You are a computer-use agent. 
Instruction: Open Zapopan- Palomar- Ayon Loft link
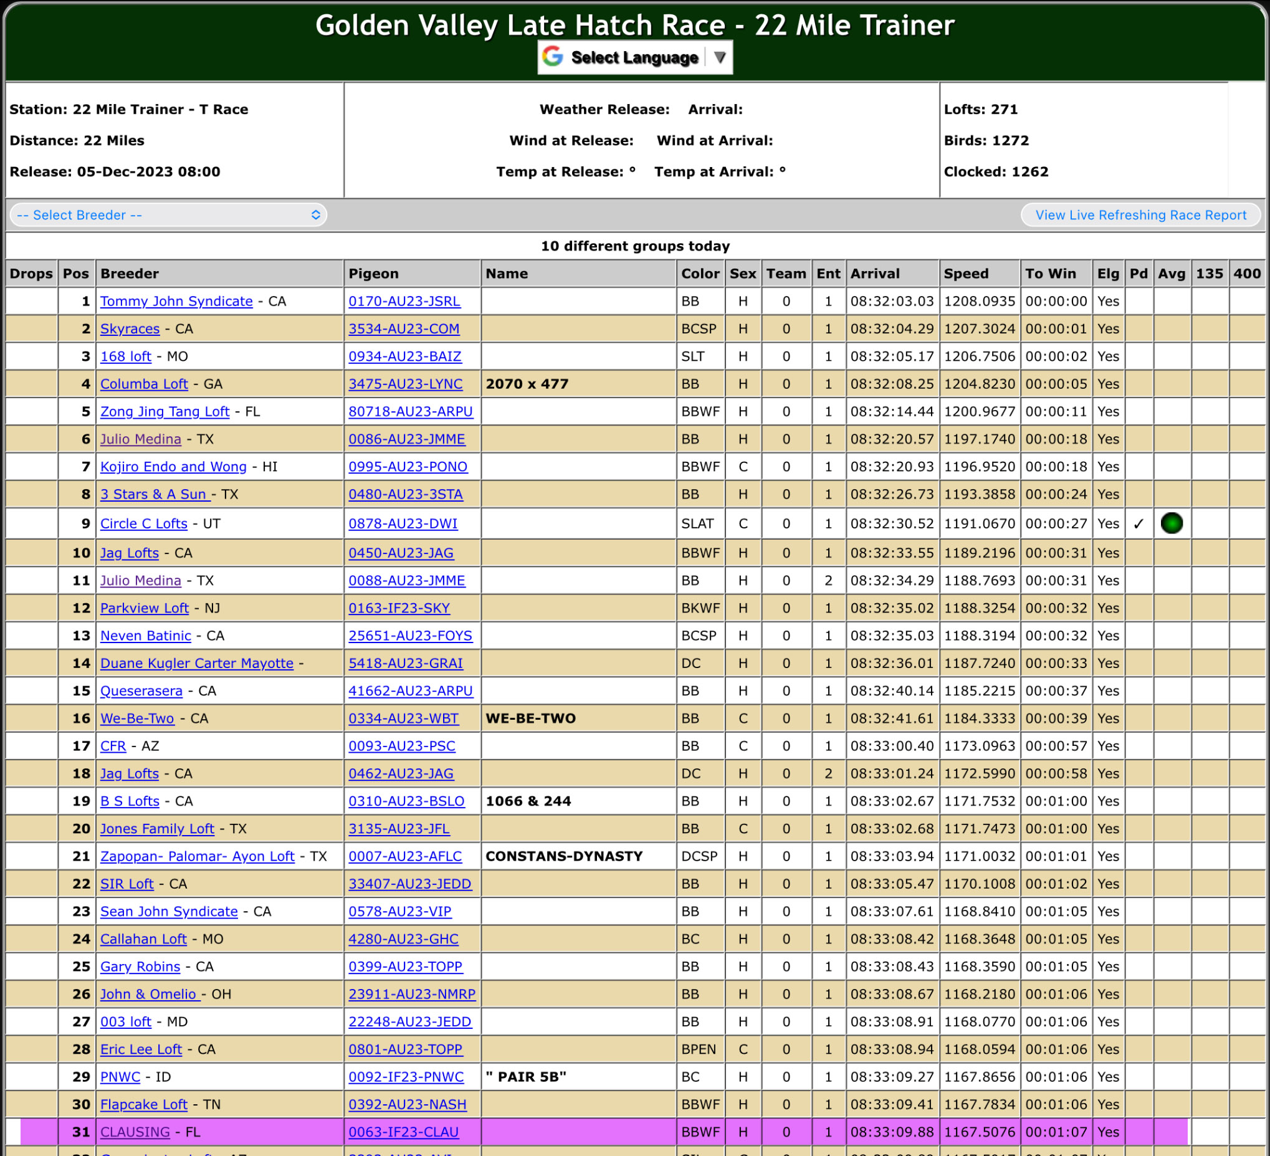pos(197,856)
